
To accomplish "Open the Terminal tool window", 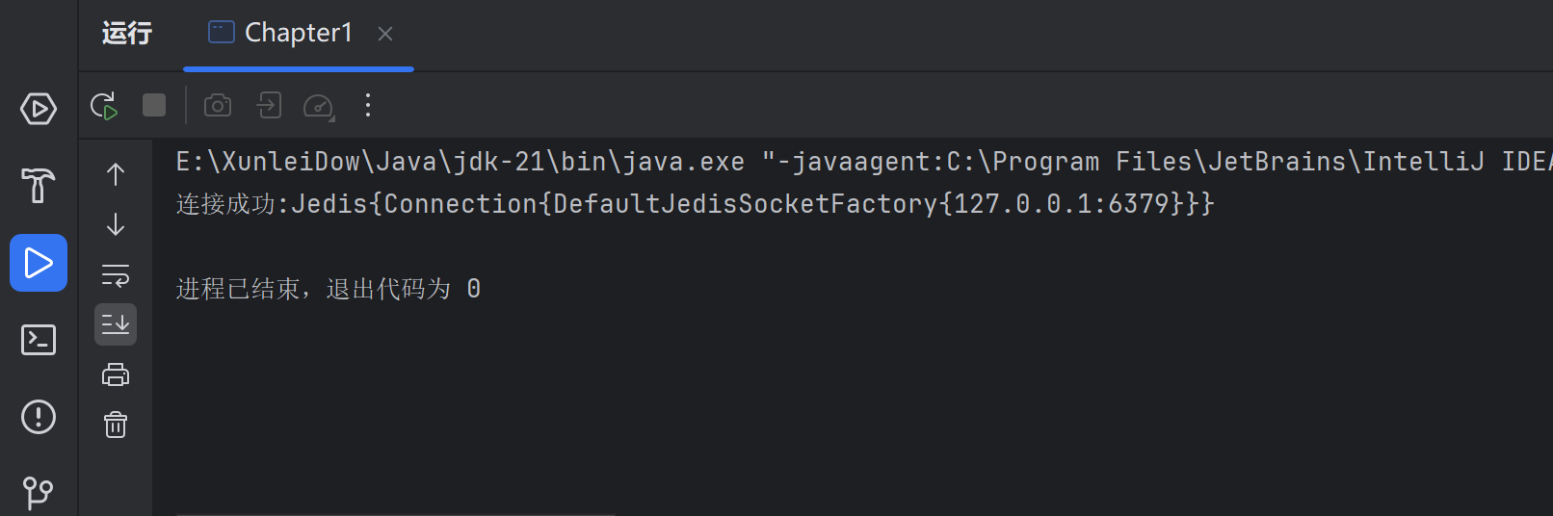I will coord(39,340).
